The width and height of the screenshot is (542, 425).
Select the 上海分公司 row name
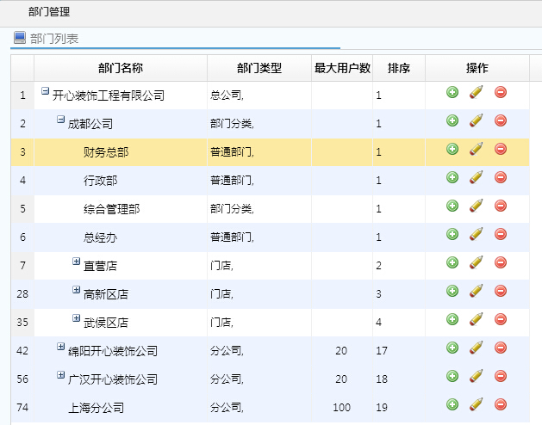(96, 408)
